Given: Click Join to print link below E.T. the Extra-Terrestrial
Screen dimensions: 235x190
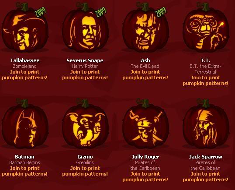Looking at the screenshot, I should pyautogui.click(x=205, y=81).
